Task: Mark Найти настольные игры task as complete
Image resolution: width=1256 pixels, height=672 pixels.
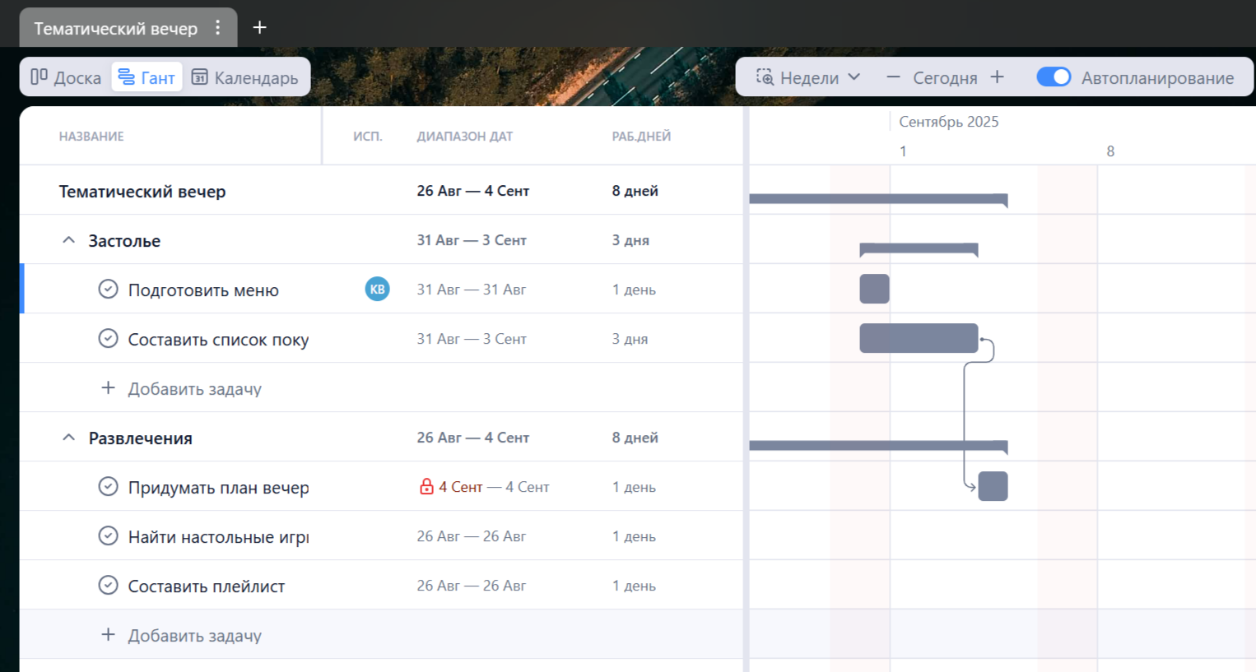Action: click(x=108, y=536)
